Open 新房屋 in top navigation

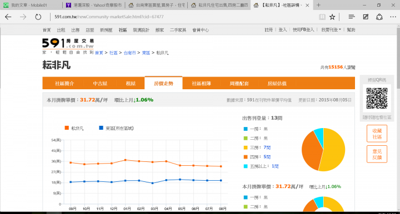tap(106, 30)
